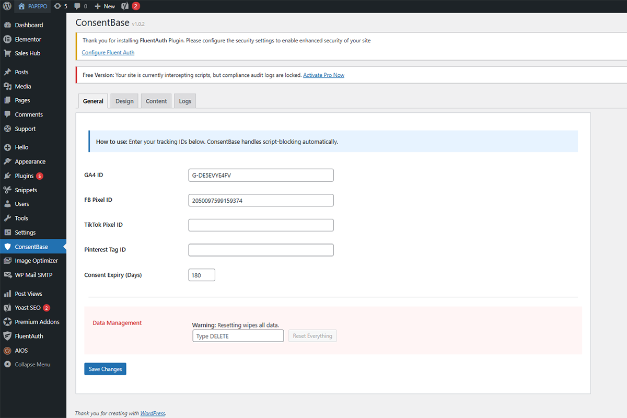Open the Configure Fluent Auth link
Screen dimensions: 627x418
[x=108, y=52]
